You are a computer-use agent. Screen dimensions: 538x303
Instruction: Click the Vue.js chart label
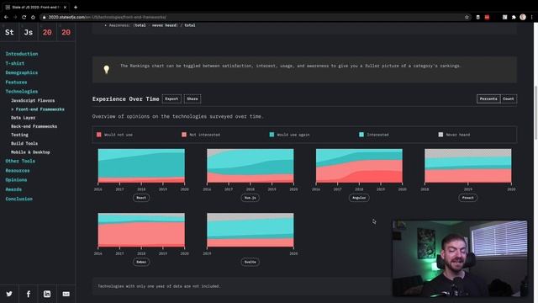(x=251, y=198)
